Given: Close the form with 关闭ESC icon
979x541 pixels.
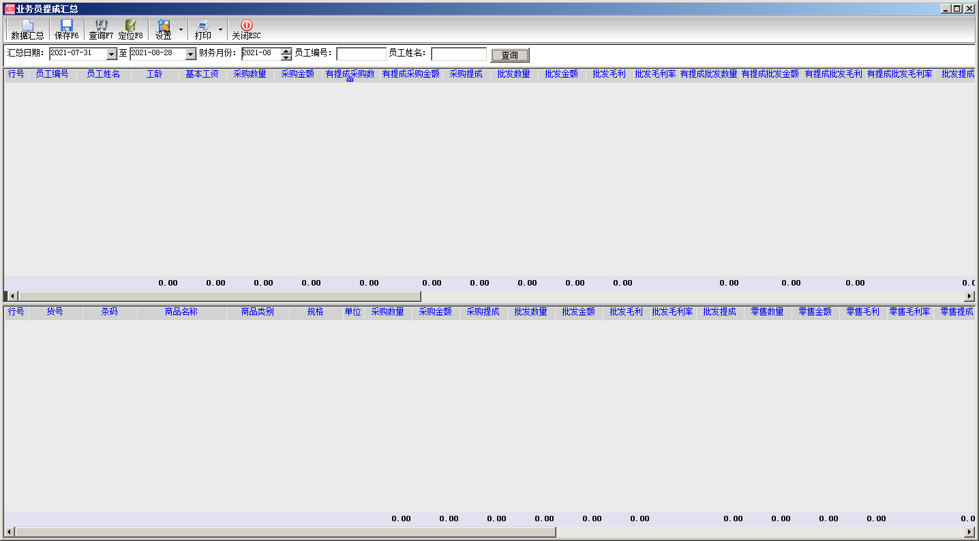Looking at the screenshot, I should tap(246, 29).
